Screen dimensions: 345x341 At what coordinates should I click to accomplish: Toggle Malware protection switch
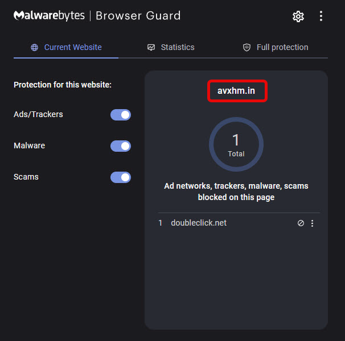click(x=121, y=146)
